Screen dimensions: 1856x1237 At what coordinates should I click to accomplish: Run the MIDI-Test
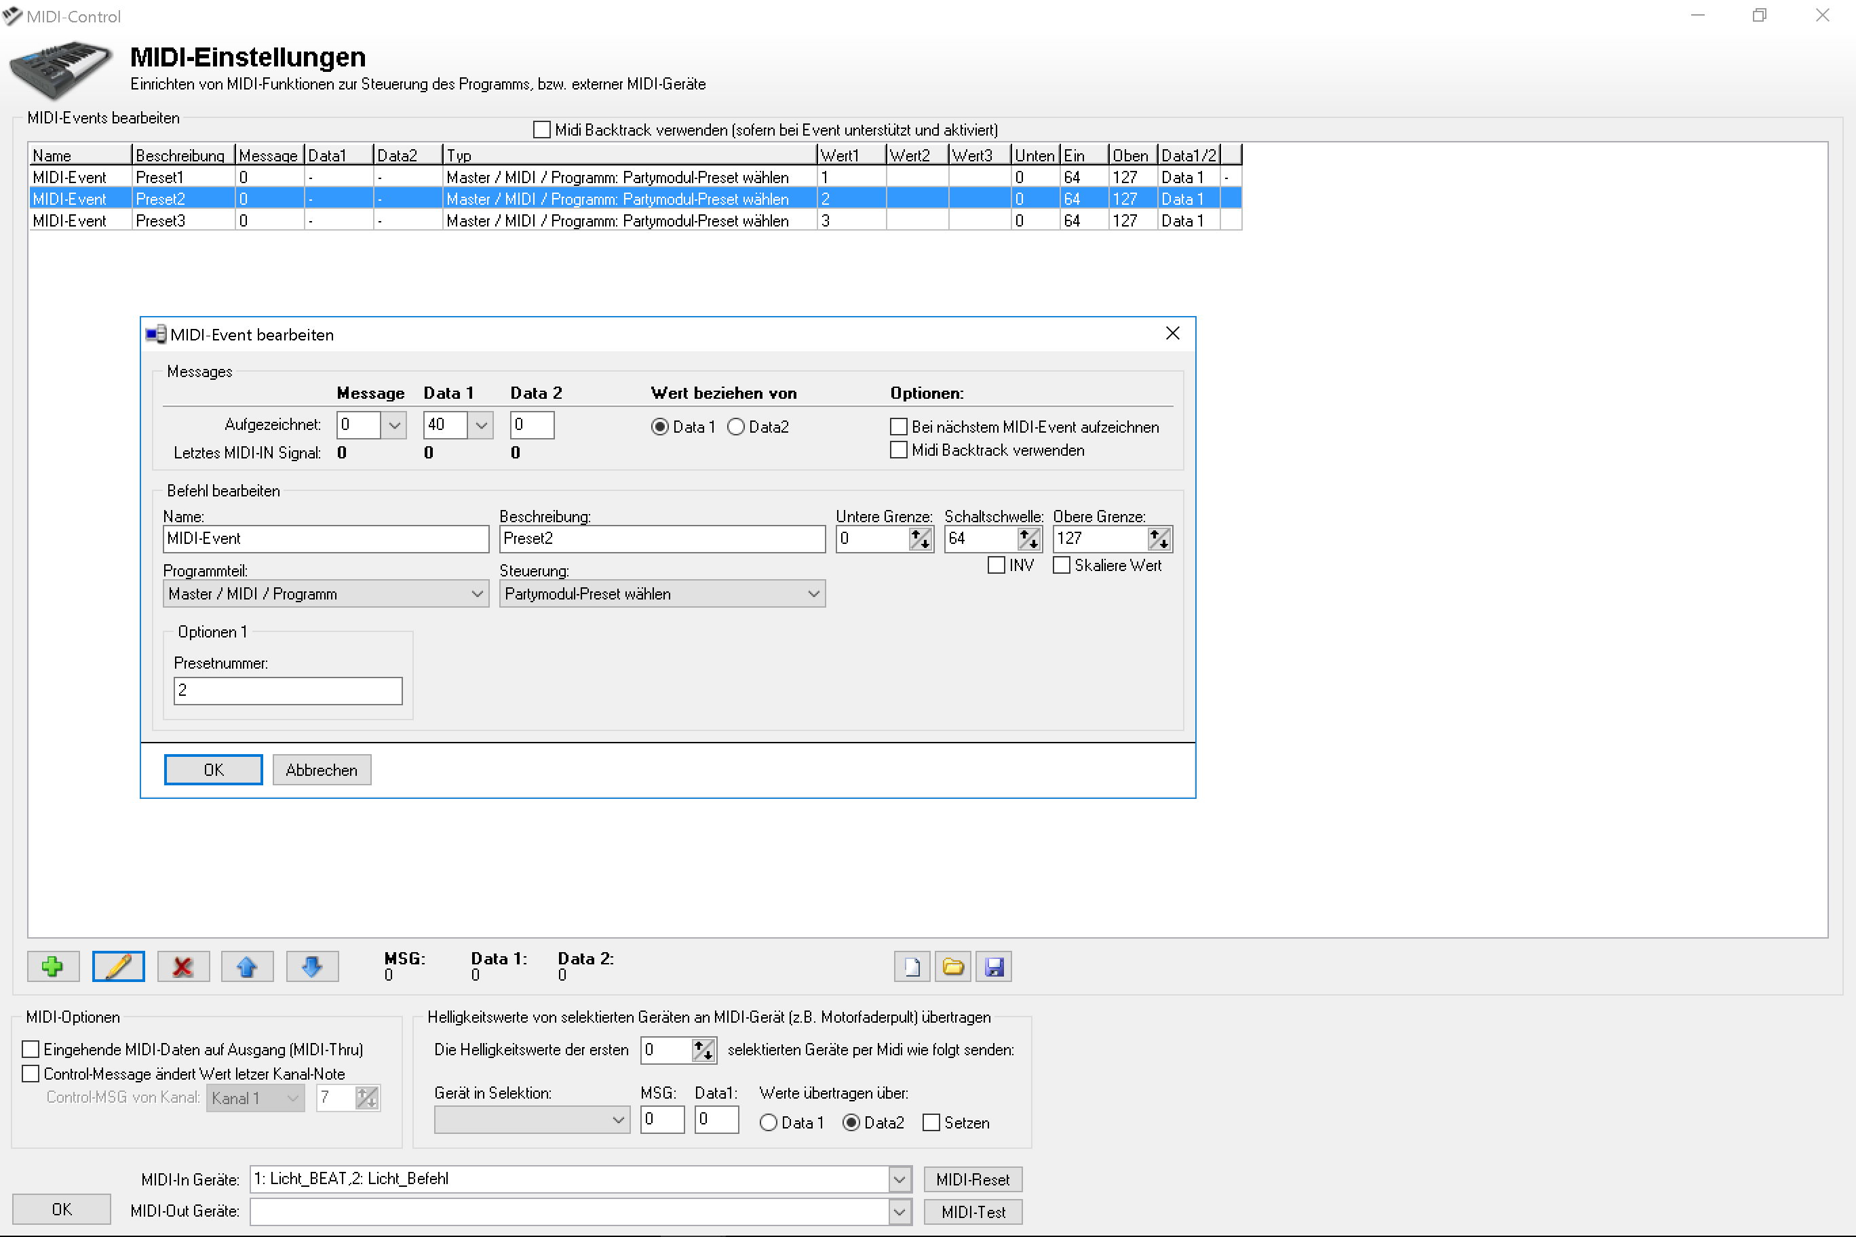point(973,1211)
